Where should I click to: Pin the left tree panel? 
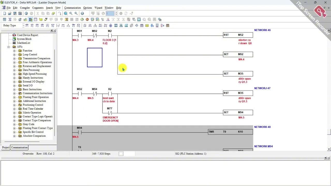[x=51, y=31]
